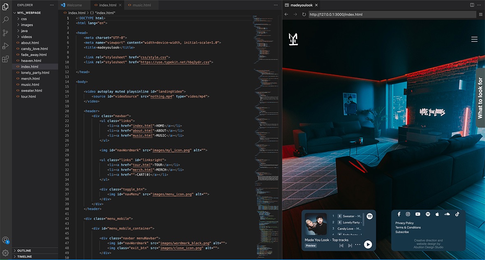485x260 pixels.
Task: Open the Search view in activity bar
Action: [6, 19]
